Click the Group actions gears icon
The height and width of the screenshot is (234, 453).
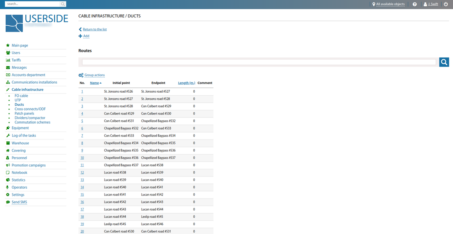pos(81,75)
